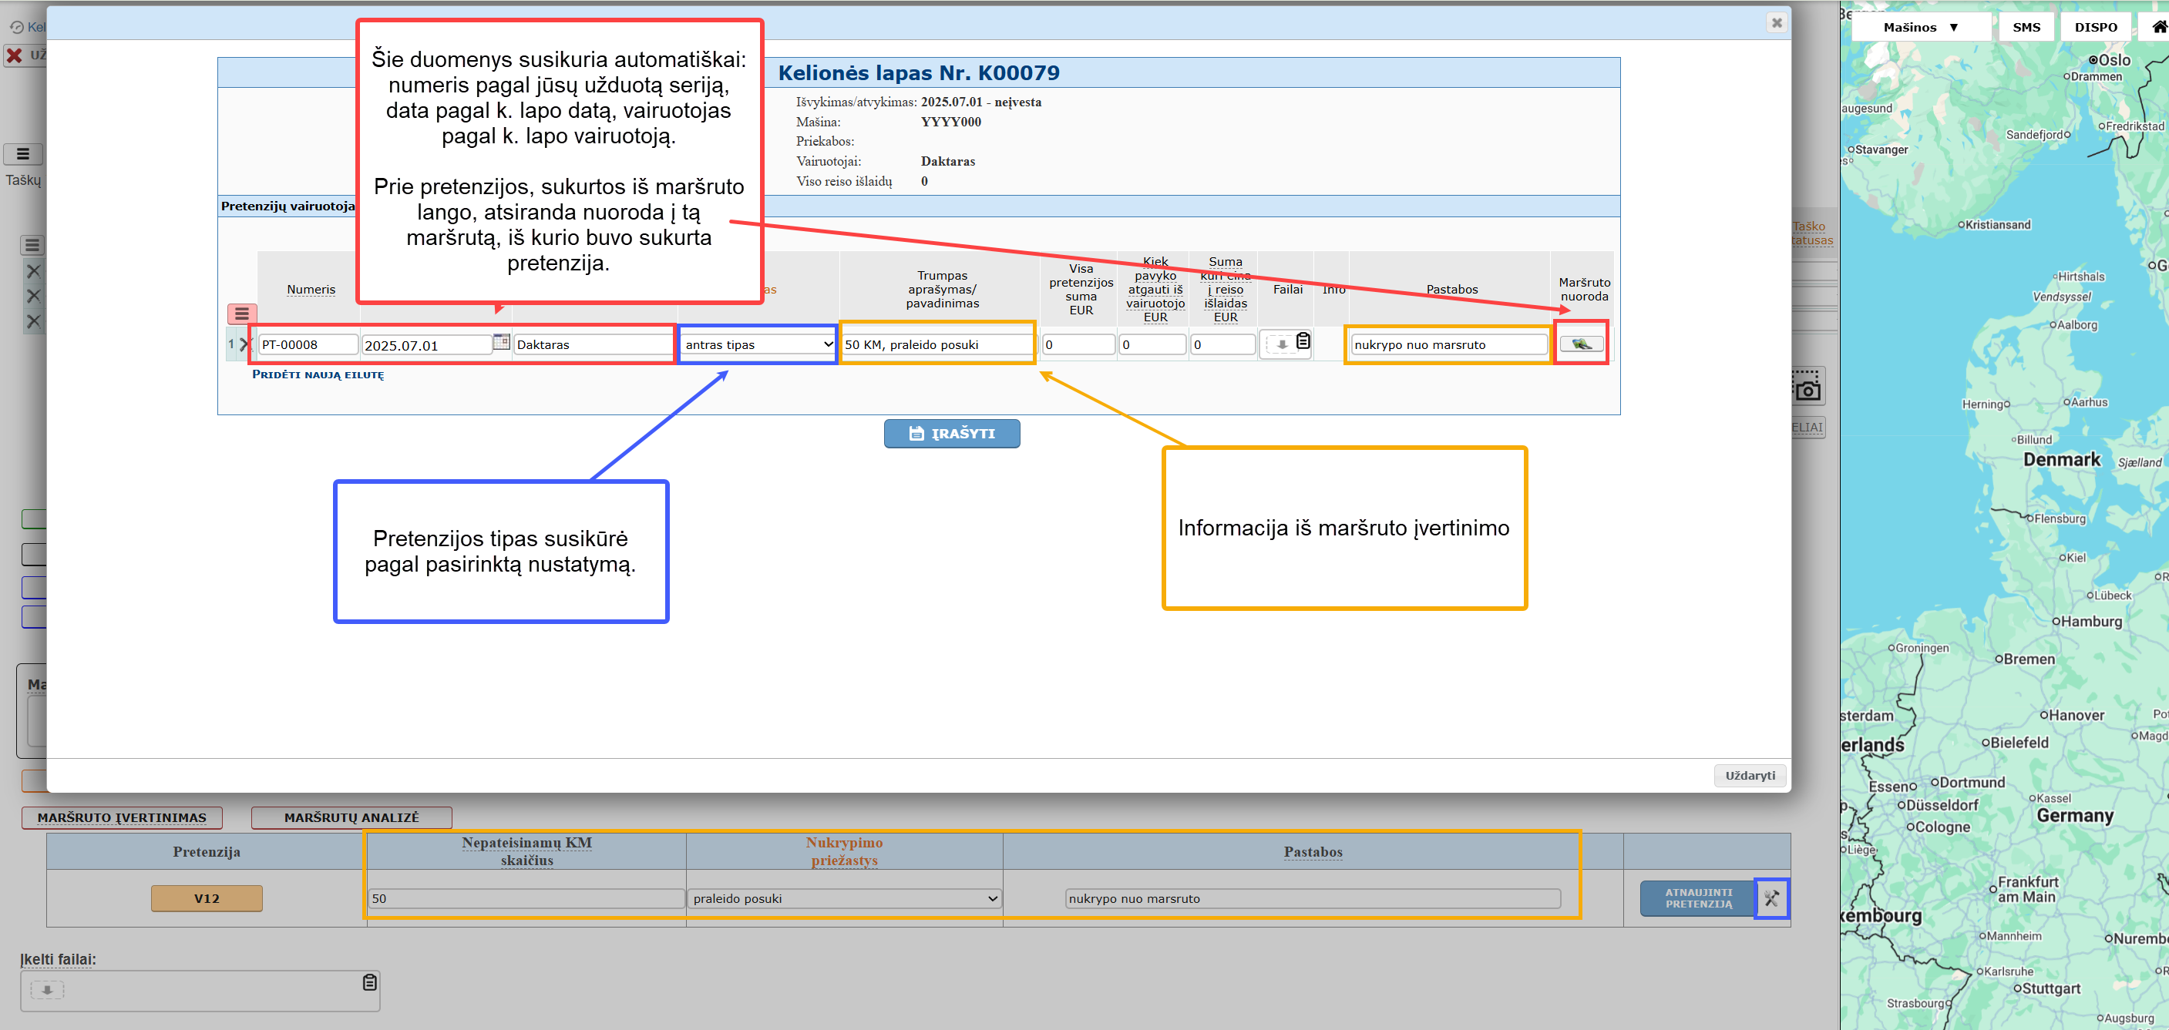
Task: Open MARŠRUTO ĮVERTINIMAS tab
Action: (x=122, y=817)
